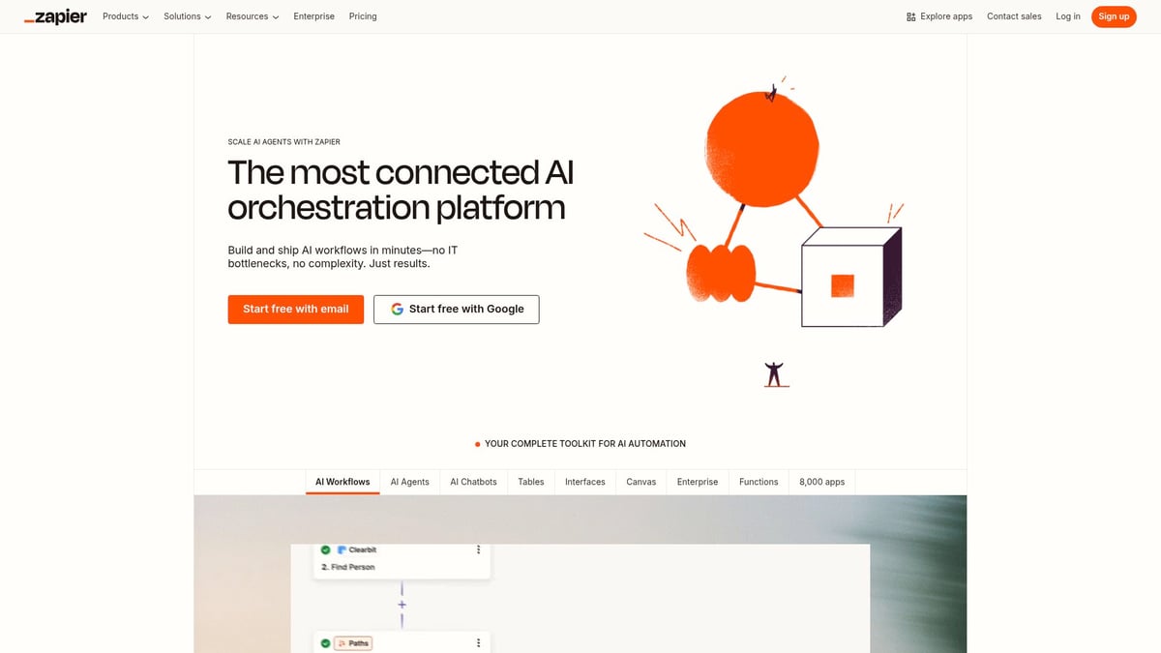1161x653 pixels.
Task: Expand the Resources dropdown menu
Action: point(252,16)
